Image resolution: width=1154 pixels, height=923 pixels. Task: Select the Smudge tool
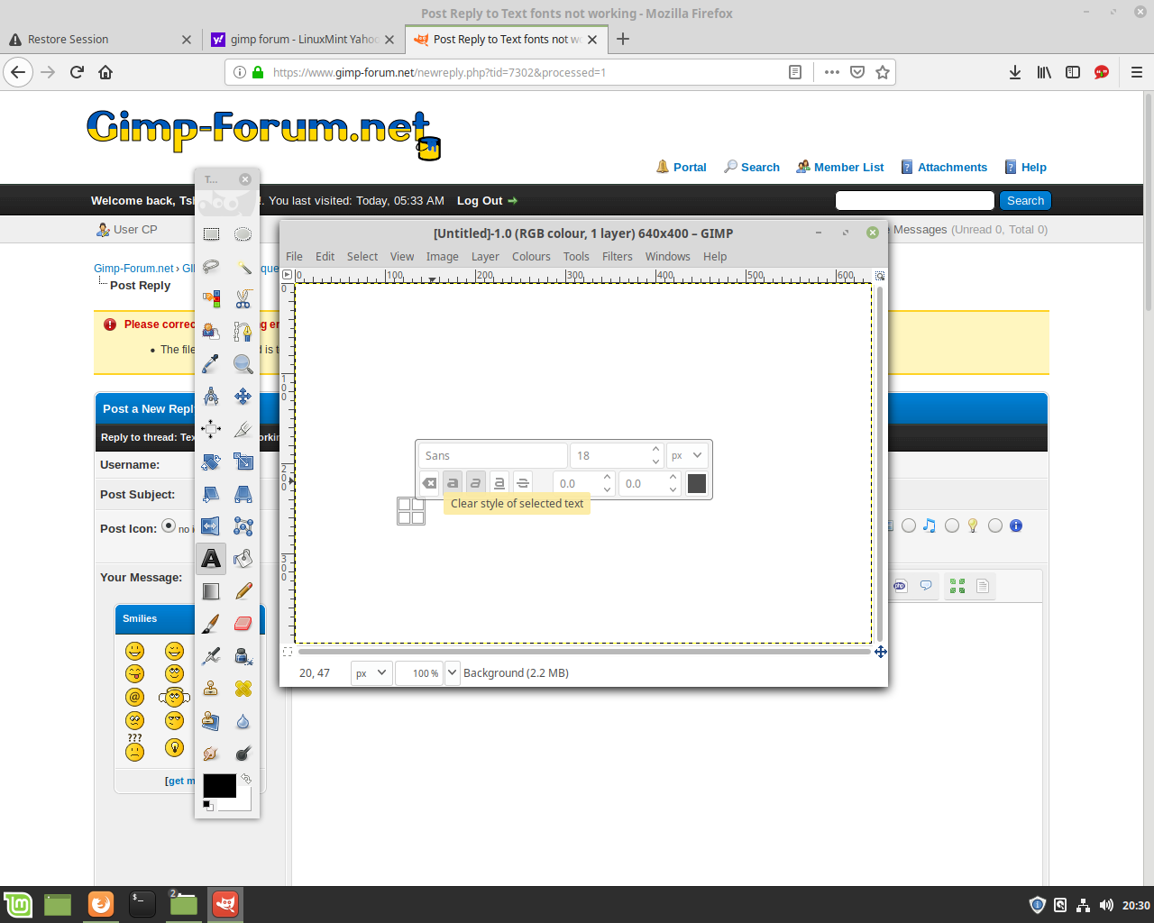coord(211,754)
